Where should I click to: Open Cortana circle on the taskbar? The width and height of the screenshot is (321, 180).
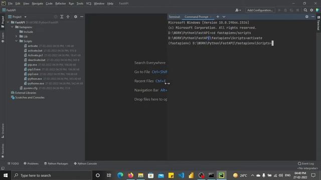[x=98, y=175]
